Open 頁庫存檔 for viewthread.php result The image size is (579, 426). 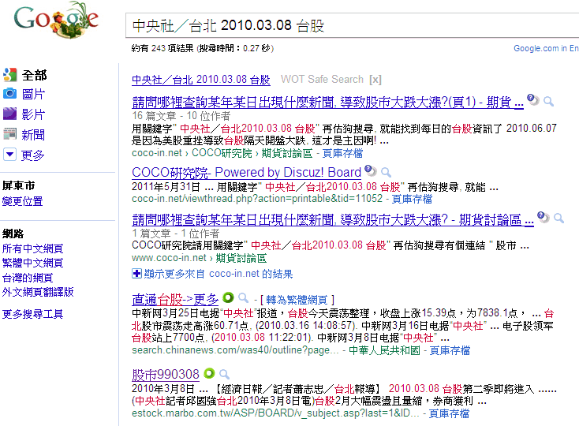[x=412, y=199]
